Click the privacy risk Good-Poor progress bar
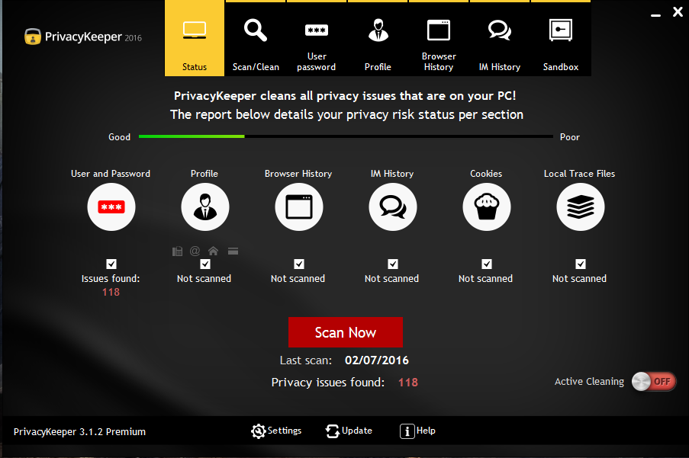Image resolution: width=689 pixels, height=458 pixels. pyautogui.click(x=346, y=136)
